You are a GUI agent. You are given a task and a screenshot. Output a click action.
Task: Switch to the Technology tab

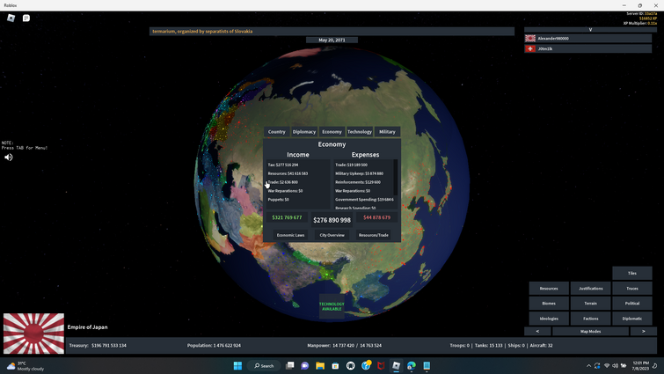360,132
